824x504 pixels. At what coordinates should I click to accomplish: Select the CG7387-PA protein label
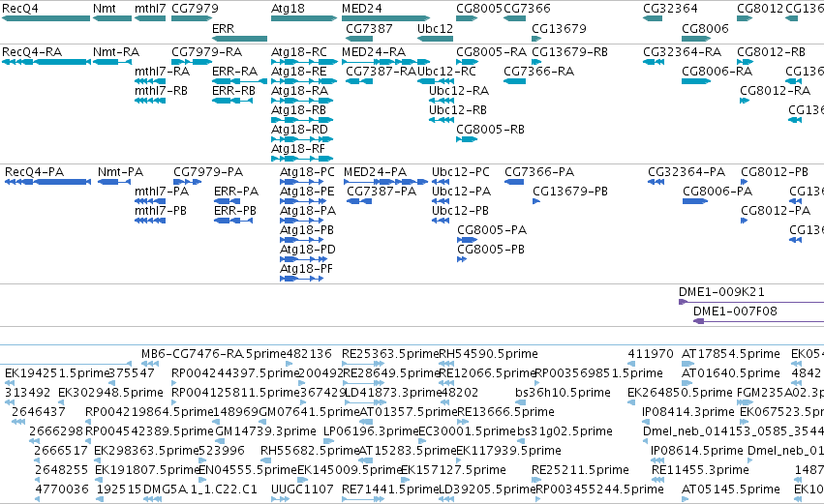pyautogui.click(x=381, y=193)
